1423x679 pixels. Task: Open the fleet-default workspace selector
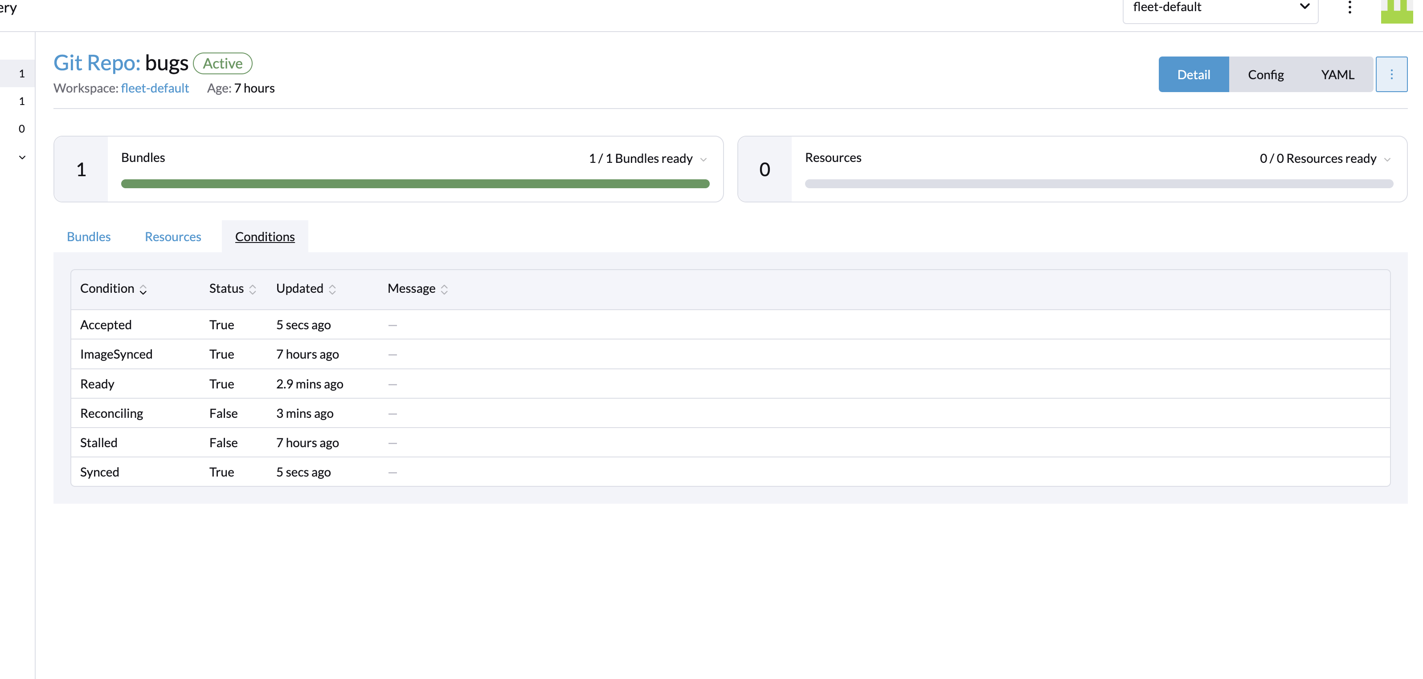pos(1220,8)
